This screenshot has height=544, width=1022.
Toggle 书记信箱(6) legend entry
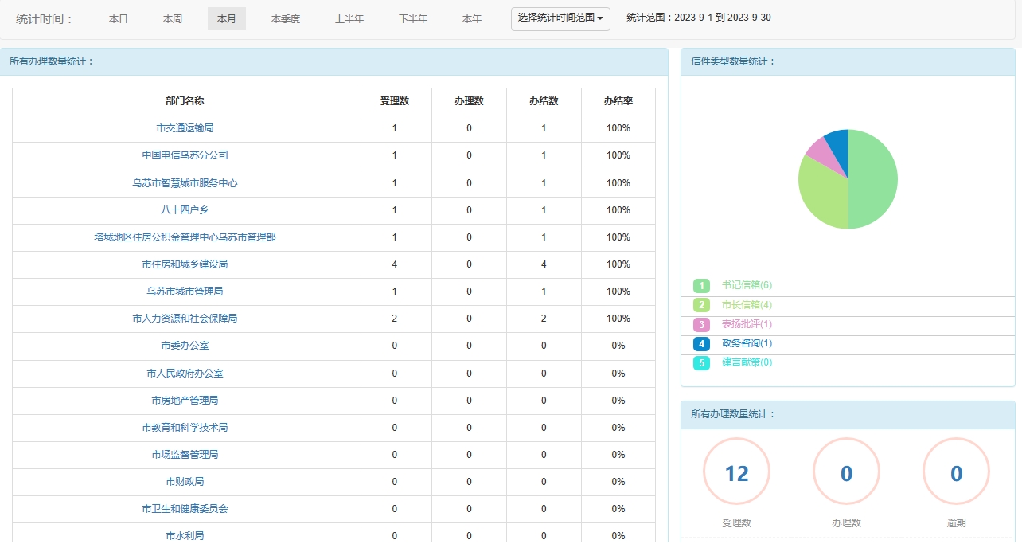(x=747, y=285)
